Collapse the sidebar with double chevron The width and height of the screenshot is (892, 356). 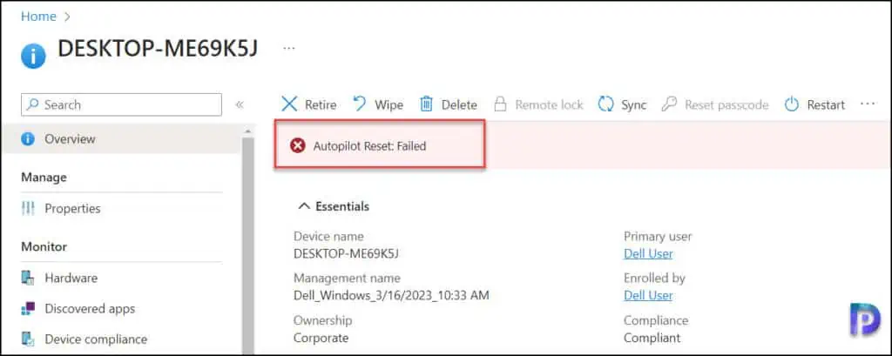pyautogui.click(x=240, y=104)
